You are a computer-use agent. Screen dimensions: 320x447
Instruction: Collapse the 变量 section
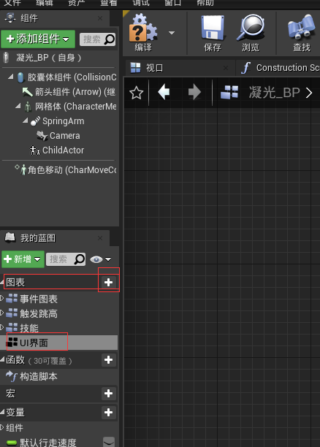(2, 412)
